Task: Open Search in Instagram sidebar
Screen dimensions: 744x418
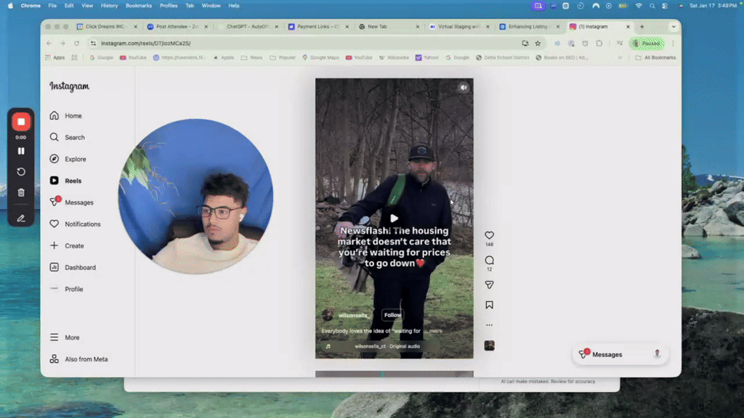Action: [x=68, y=137]
